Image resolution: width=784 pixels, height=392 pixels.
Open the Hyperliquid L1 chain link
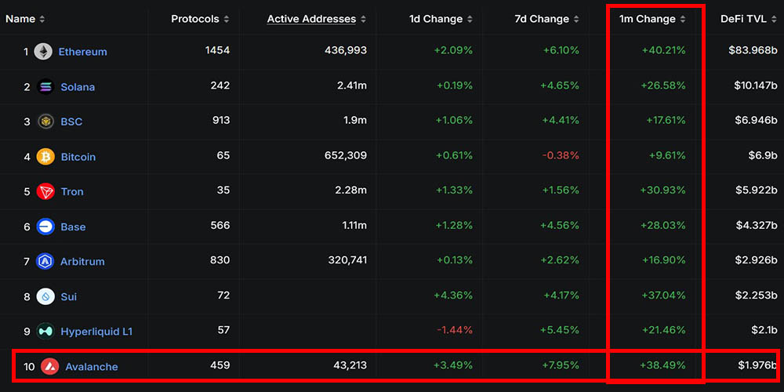coord(96,332)
